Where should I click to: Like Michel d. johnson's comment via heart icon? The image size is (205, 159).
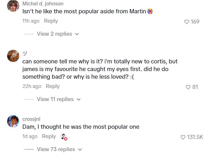(187, 22)
